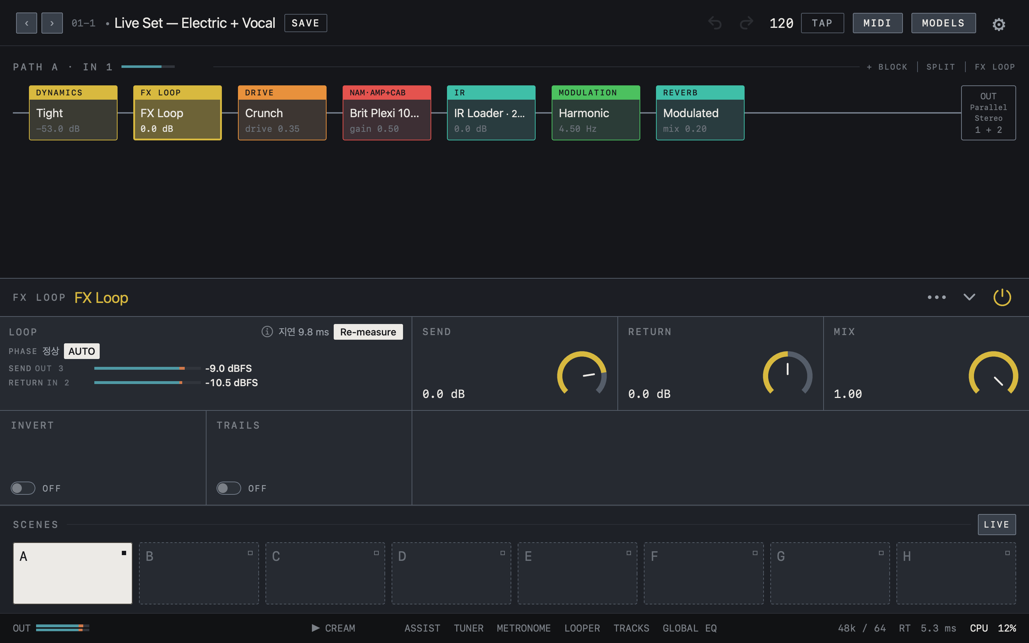The height and width of the screenshot is (643, 1029).
Task: Toggle the TRAILS switch
Action: coord(229,488)
